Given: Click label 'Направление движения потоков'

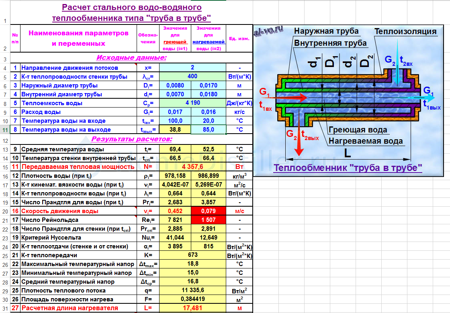Looking at the screenshot, I should (70, 68).
